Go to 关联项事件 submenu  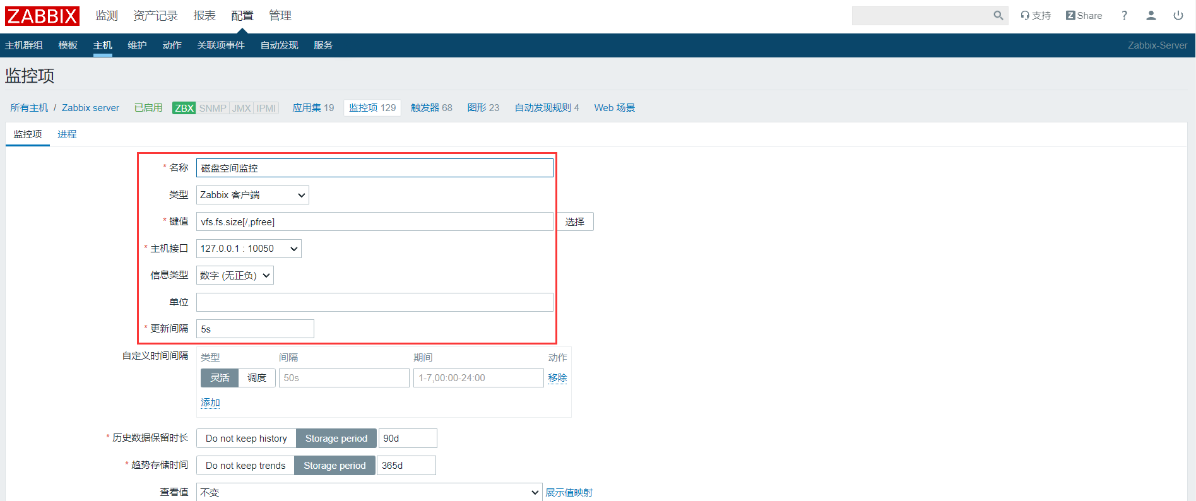pos(221,45)
